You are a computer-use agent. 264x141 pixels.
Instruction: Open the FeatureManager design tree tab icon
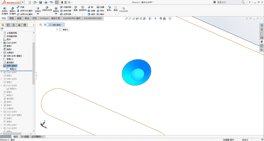point(3,25)
